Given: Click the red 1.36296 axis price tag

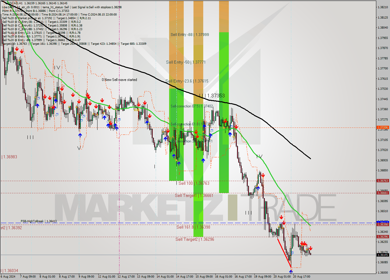Looking at the screenshot, I should click(383, 236).
